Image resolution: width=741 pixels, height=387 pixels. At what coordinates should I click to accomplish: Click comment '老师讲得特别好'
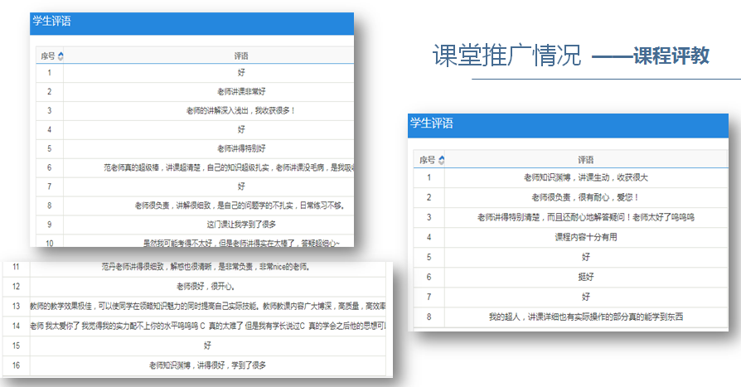pos(241,148)
